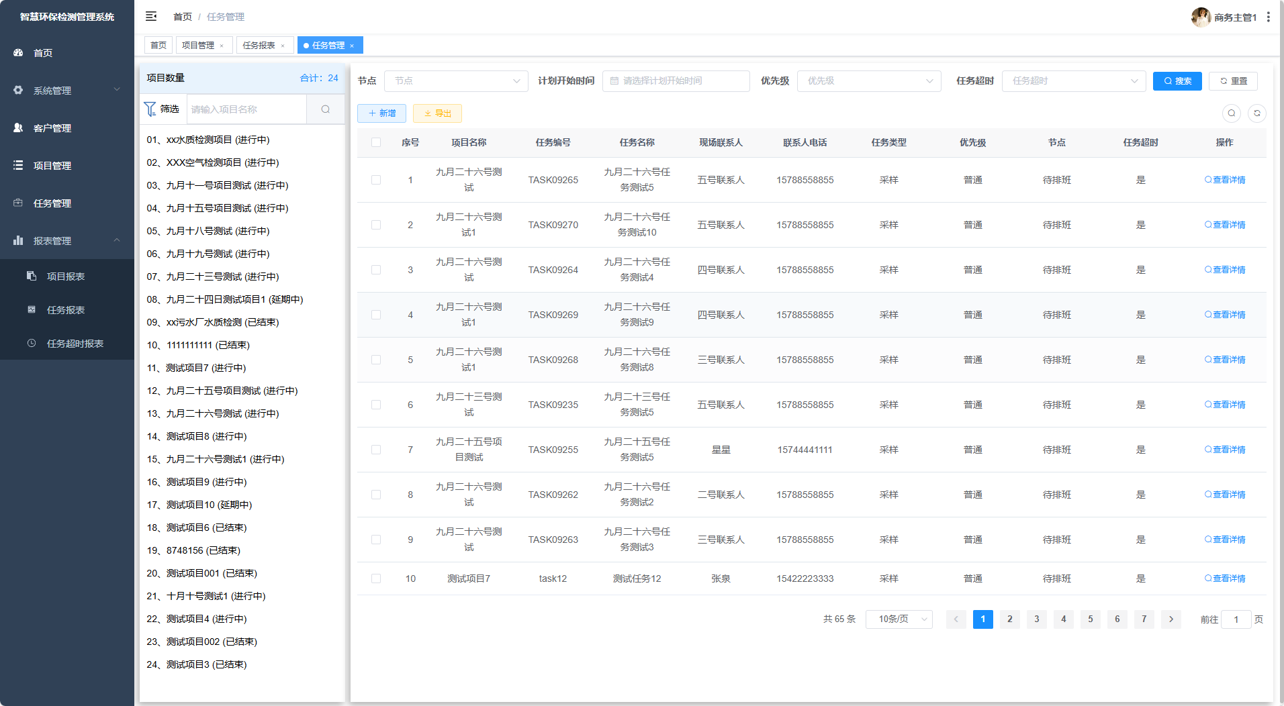The width and height of the screenshot is (1284, 706).
Task: Check the checkbox for row TASK09265
Action: [376, 180]
